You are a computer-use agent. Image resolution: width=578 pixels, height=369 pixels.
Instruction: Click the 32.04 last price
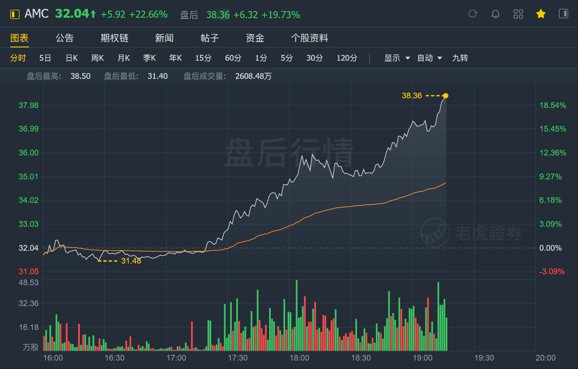tap(72, 14)
